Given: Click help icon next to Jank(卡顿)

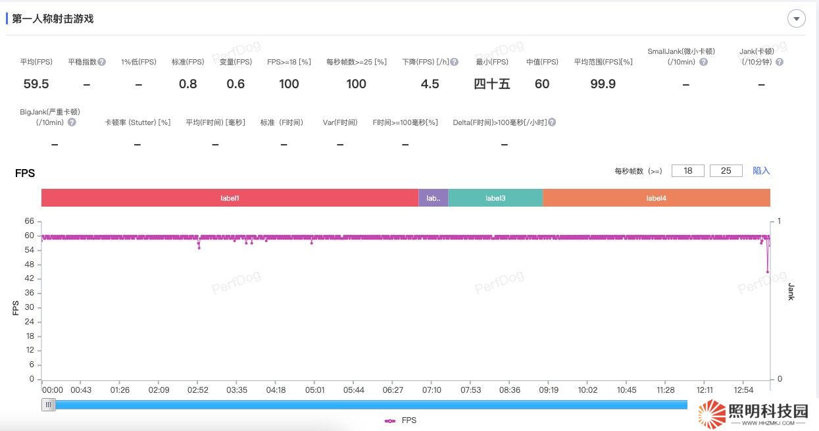Looking at the screenshot, I should [x=780, y=62].
